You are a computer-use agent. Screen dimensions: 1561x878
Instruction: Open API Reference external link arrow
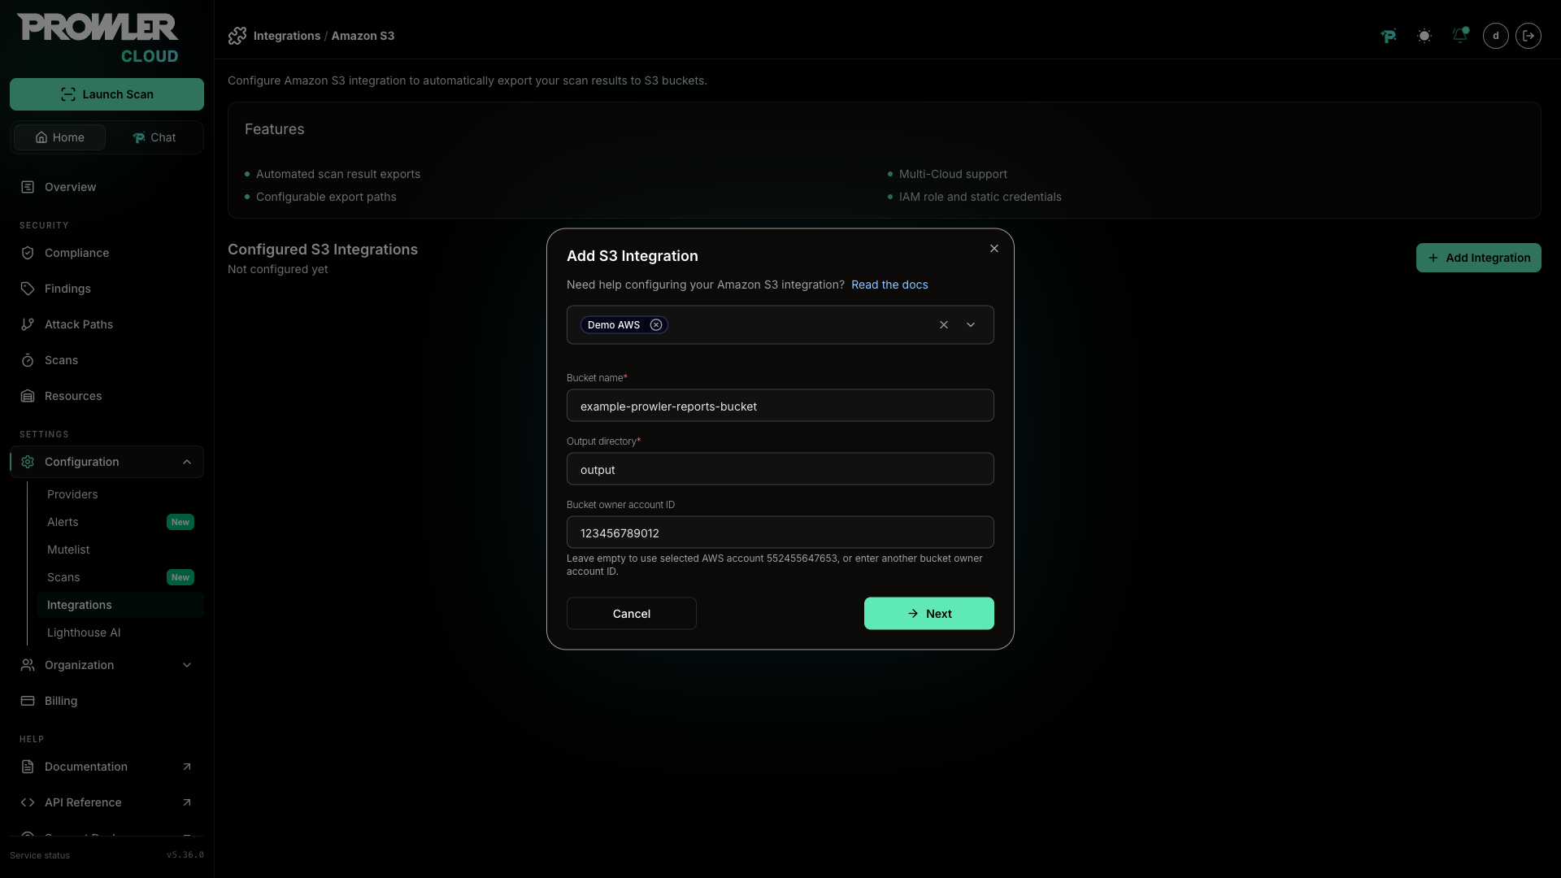click(x=187, y=802)
